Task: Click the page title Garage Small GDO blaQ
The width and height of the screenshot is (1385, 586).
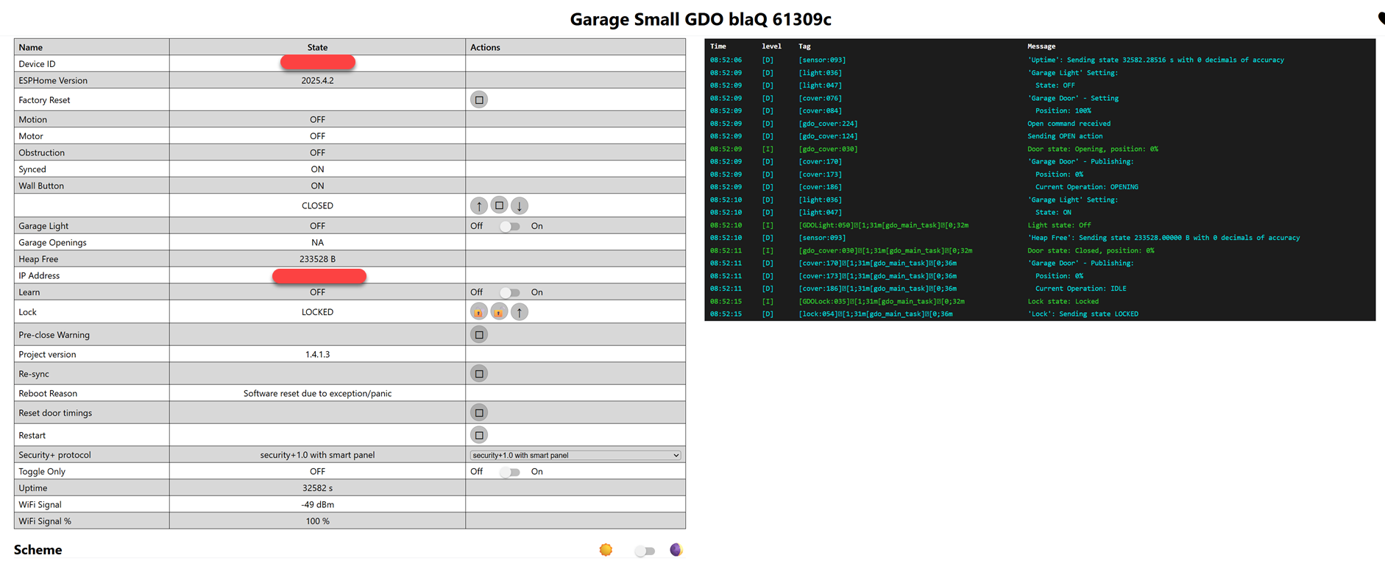Action: pos(701,19)
